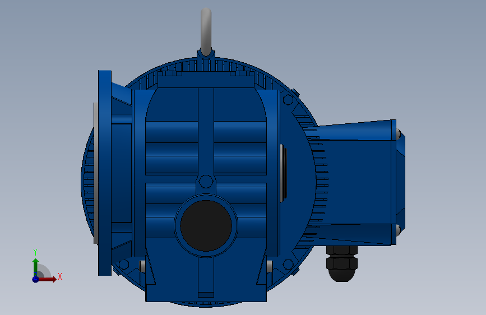
Task: Select the hex plug above the shaft bore
Action: pos(206,182)
